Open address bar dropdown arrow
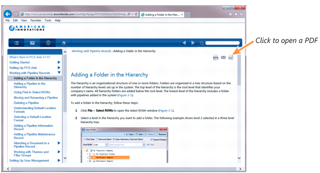320x173 pixels. pyautogui.click(x=133, y=14)
